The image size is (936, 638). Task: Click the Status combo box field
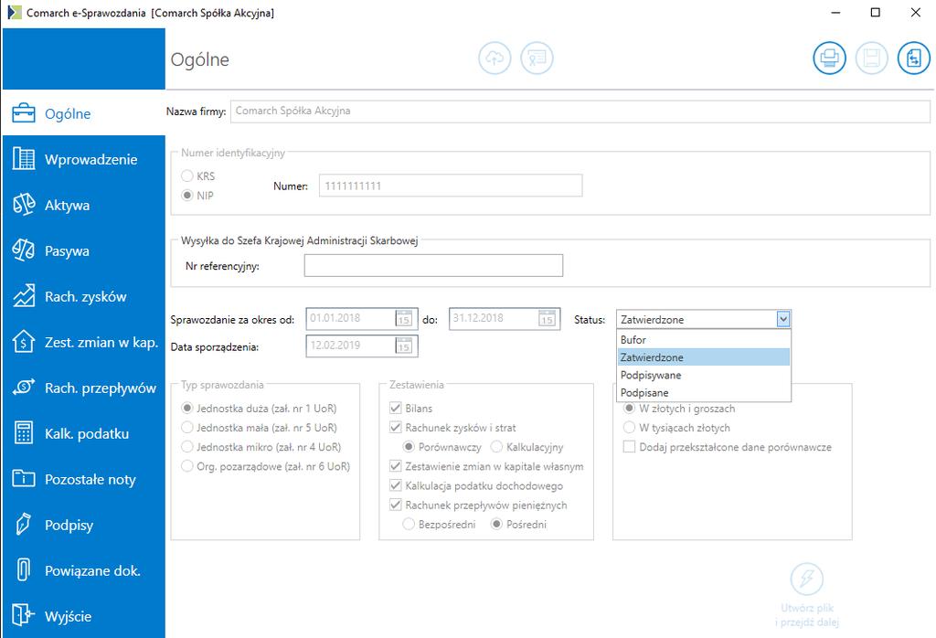pyautogui.click(x=704, y=319)
